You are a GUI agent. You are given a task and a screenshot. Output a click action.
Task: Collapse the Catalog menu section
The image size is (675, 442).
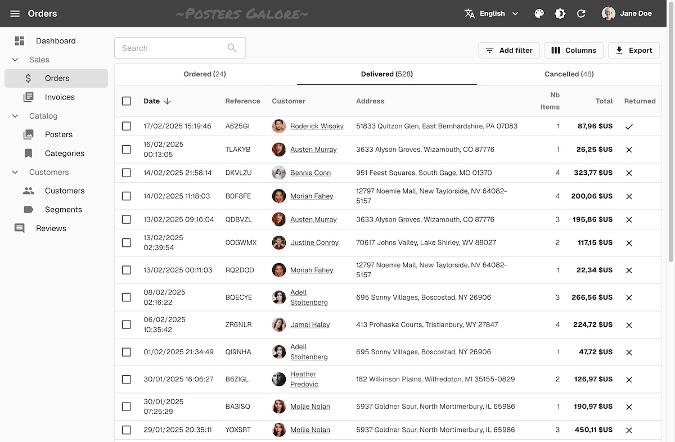point(15,116)
